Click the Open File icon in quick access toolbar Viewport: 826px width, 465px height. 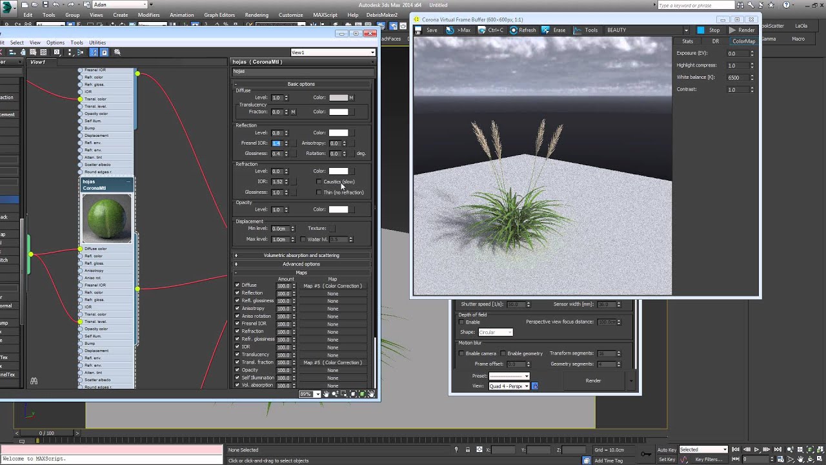point(35,5)
